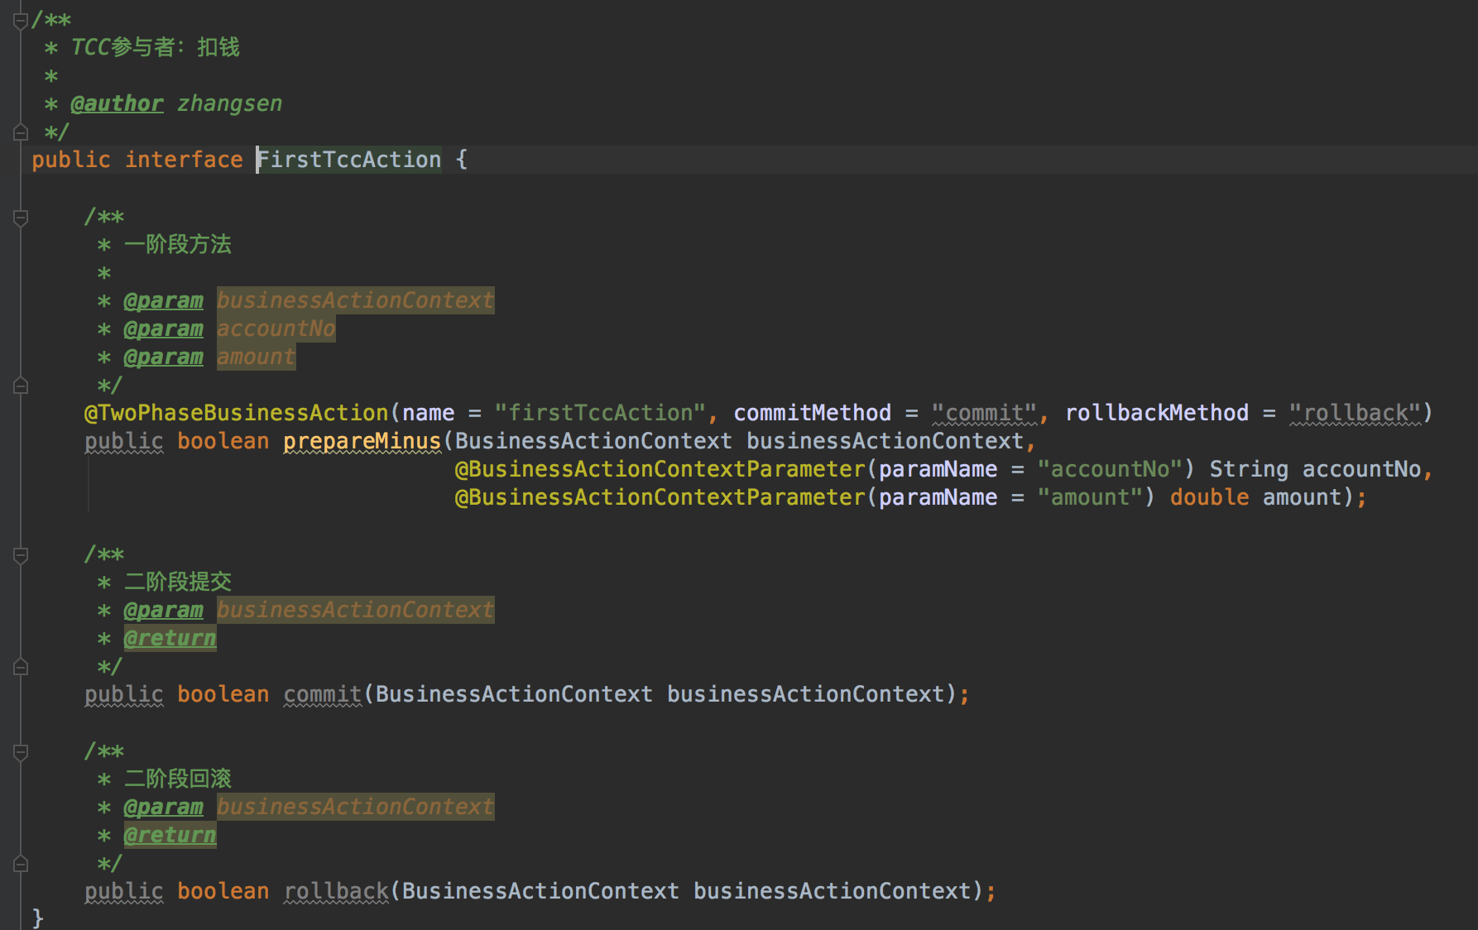Collapse the 二阶段回滚 Javadoc fold marker
The height and width of the screenshot is (930, 1478).
[x=21, y=752]
